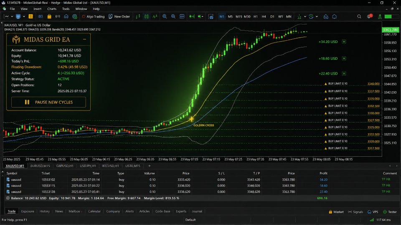Click the double-house toolbar icon

[x=326, y=16]
